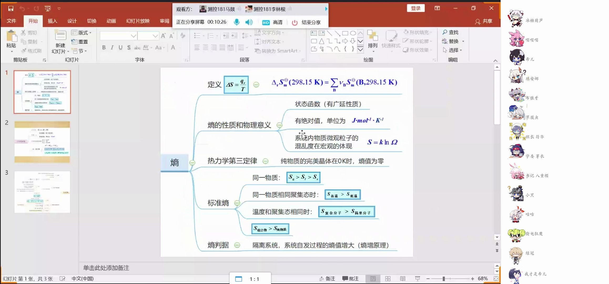Toggle Bold formatting
The width and height of the screenshot is (609, 284).
[x=104, y=48]
